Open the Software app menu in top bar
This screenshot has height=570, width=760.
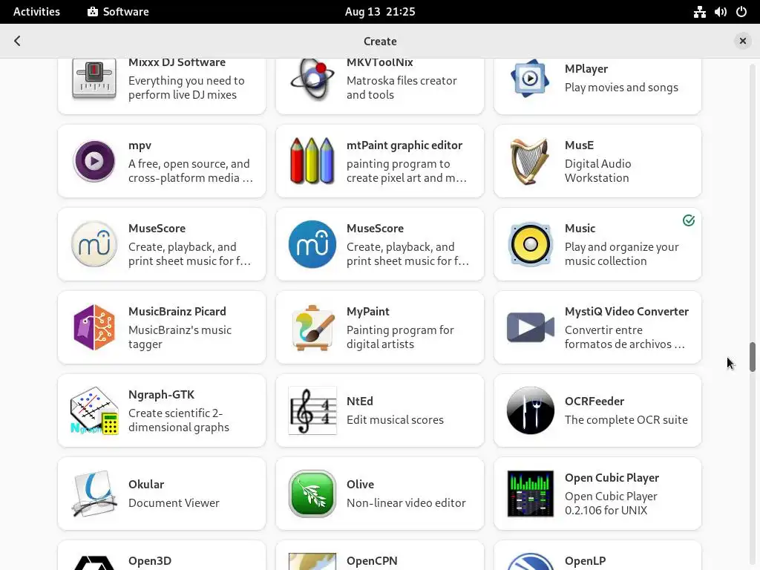[118, 12]
